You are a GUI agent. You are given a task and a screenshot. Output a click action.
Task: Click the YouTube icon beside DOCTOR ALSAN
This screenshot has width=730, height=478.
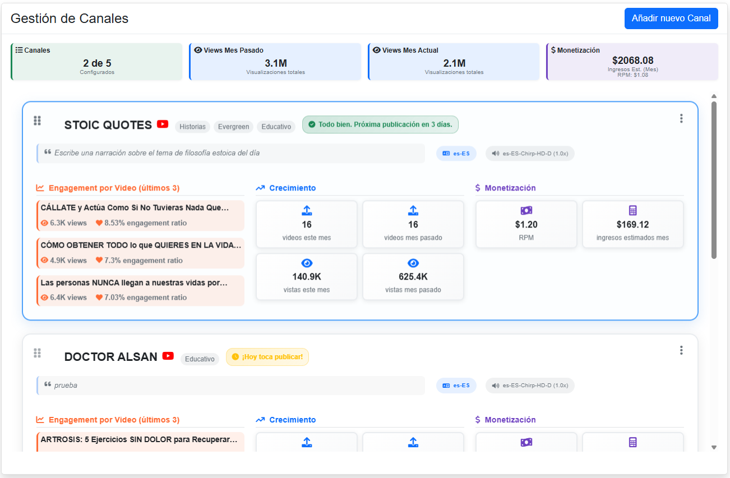(x=168, y=356)
